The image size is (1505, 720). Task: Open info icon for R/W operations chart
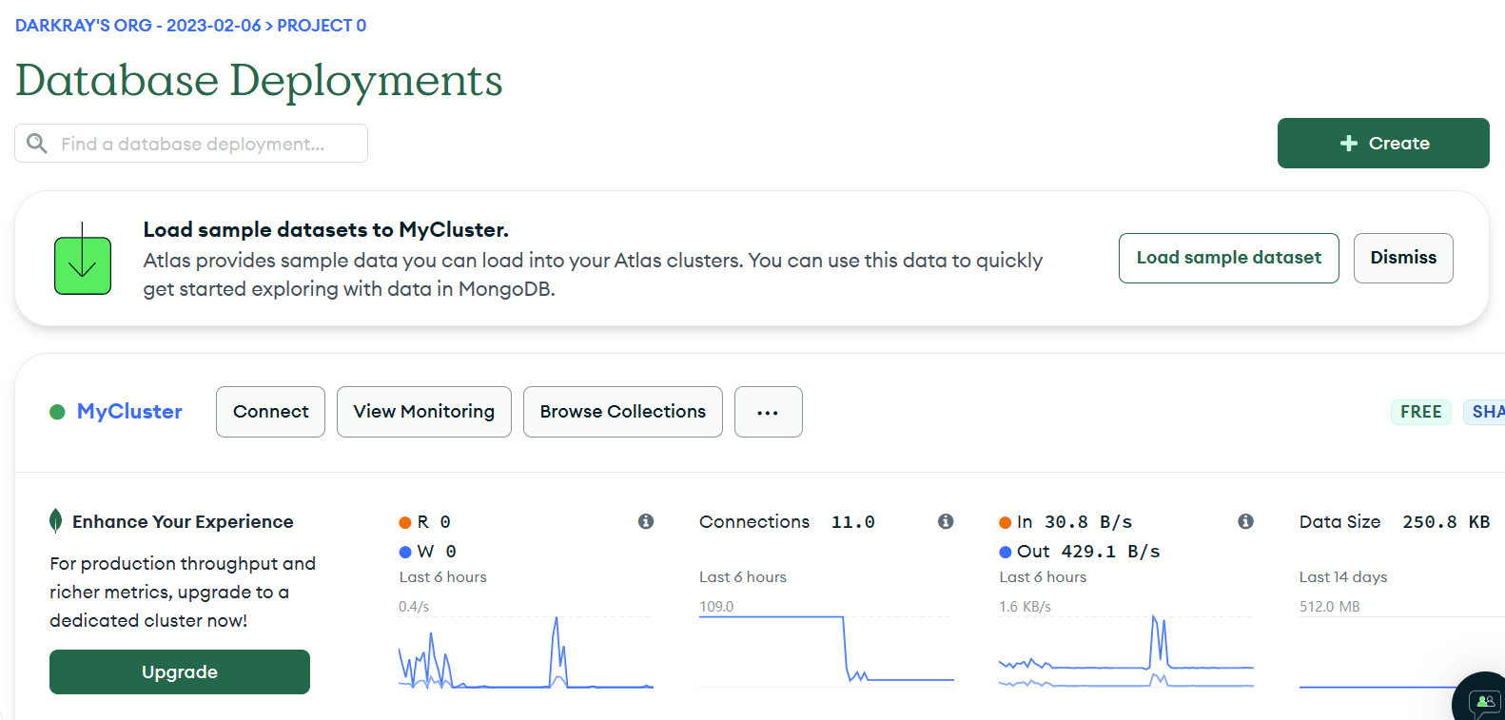click(646, 521)
